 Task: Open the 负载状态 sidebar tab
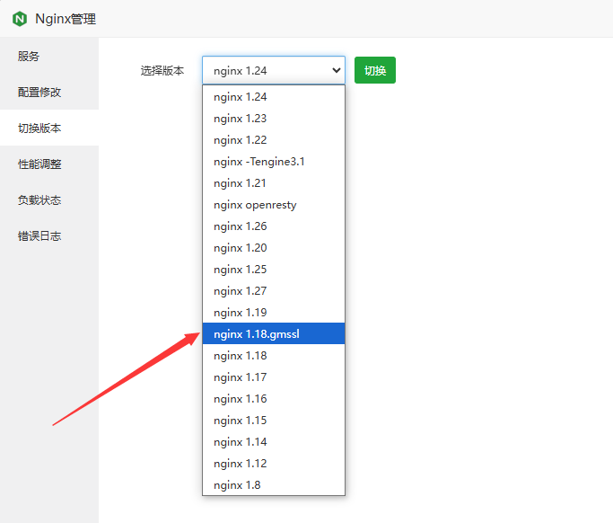click(x=49, y=200)
